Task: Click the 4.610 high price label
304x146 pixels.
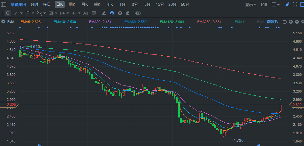Action: tap(35, 47)
